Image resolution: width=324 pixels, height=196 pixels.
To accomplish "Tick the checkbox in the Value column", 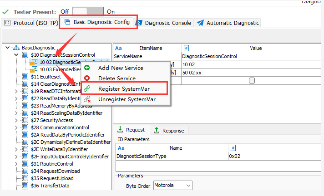I will 252,80.
